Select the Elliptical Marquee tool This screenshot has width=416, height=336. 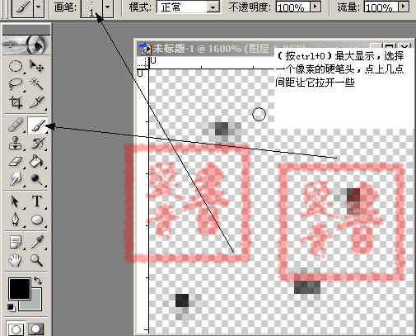pyautogui.click(x=16, y=67)
